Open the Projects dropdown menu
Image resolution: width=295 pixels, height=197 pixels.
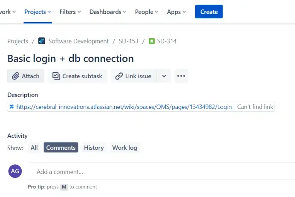click(x=38, y=12)
